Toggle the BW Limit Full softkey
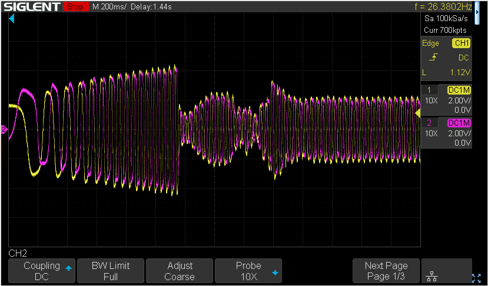Viewport: 488px width, 286px height. [111, 271]
